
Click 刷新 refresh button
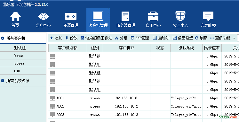201,38
